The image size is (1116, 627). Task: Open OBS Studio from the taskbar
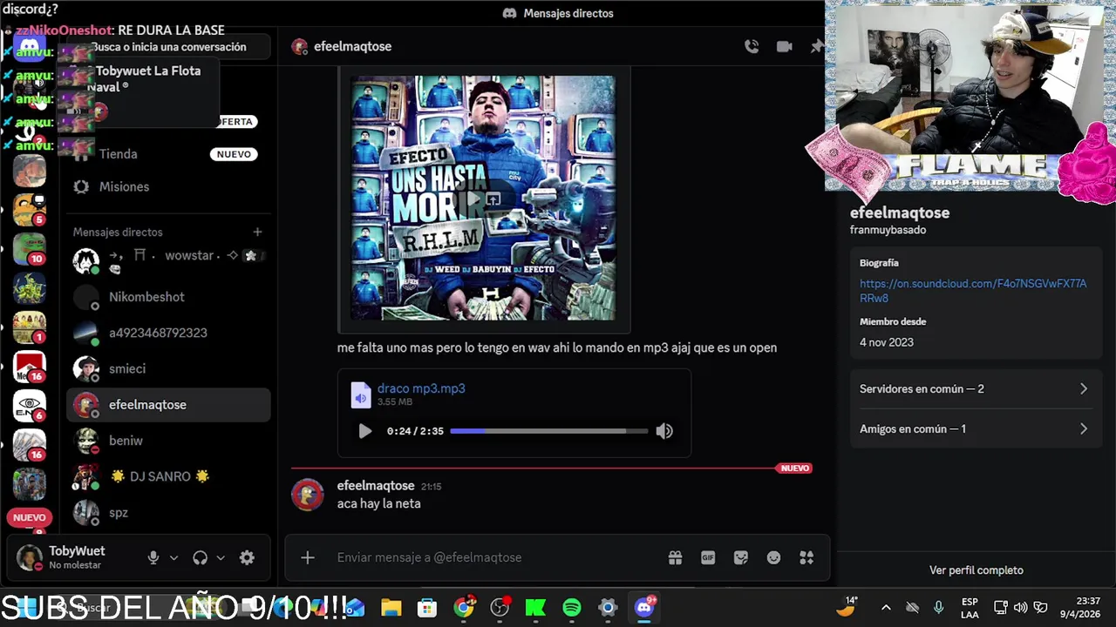click(500, 608)
